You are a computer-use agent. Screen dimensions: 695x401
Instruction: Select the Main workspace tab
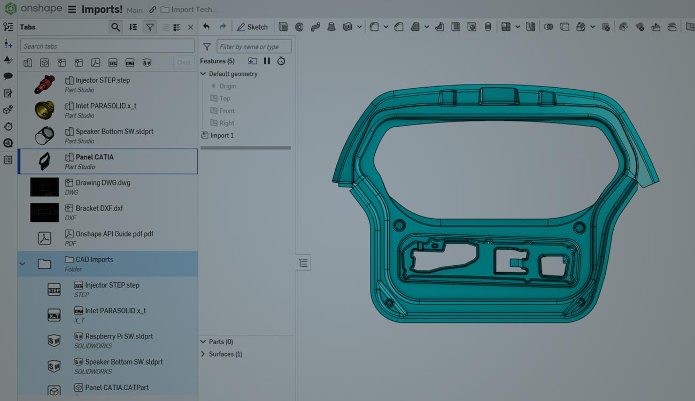pyautogui.click(x=134, y=10)
